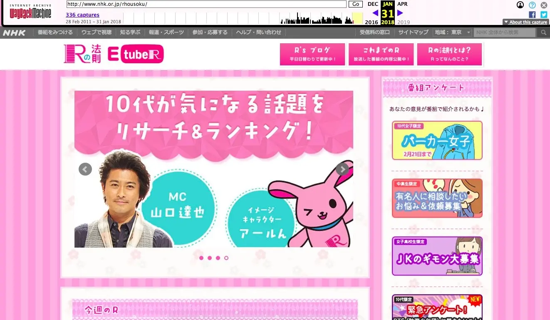Select the third carousel dot
550x320 pixels.
click(218, 258)
